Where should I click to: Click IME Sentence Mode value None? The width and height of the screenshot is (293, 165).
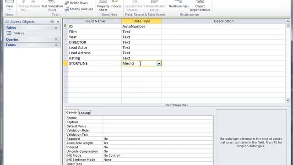point(158,160)
